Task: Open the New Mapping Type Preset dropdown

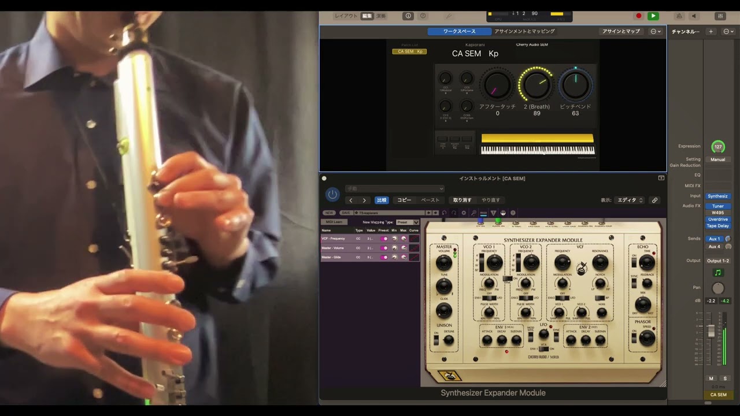Action: (x=408, y=222)
